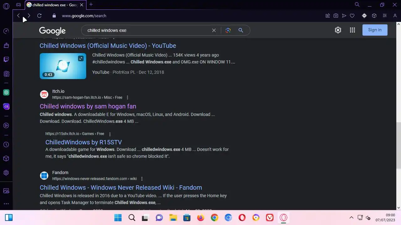Image resolution: width=401 pixels, height=225 pixels.
Task: Click the AI extension icon in toolbar
Action: click(x=364, y=16)
